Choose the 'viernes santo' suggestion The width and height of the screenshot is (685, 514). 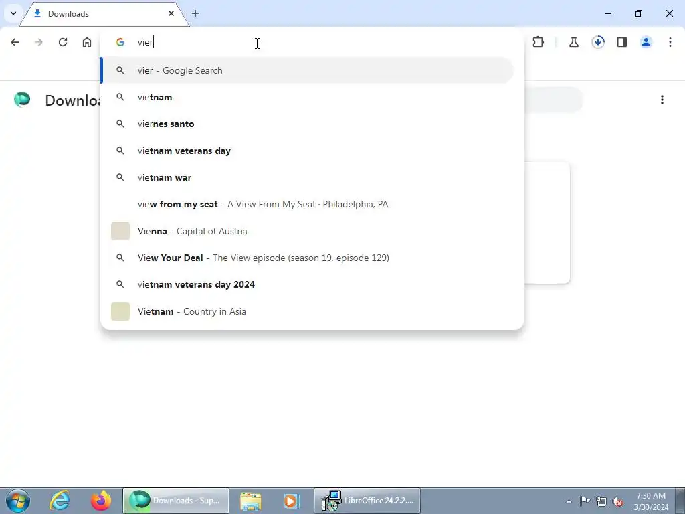pos(308,124)
